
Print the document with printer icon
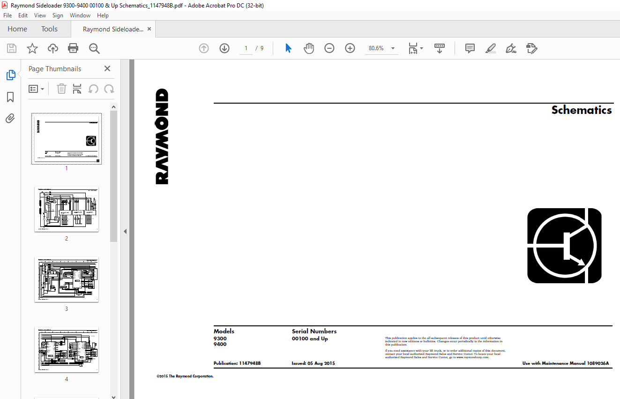73,48
